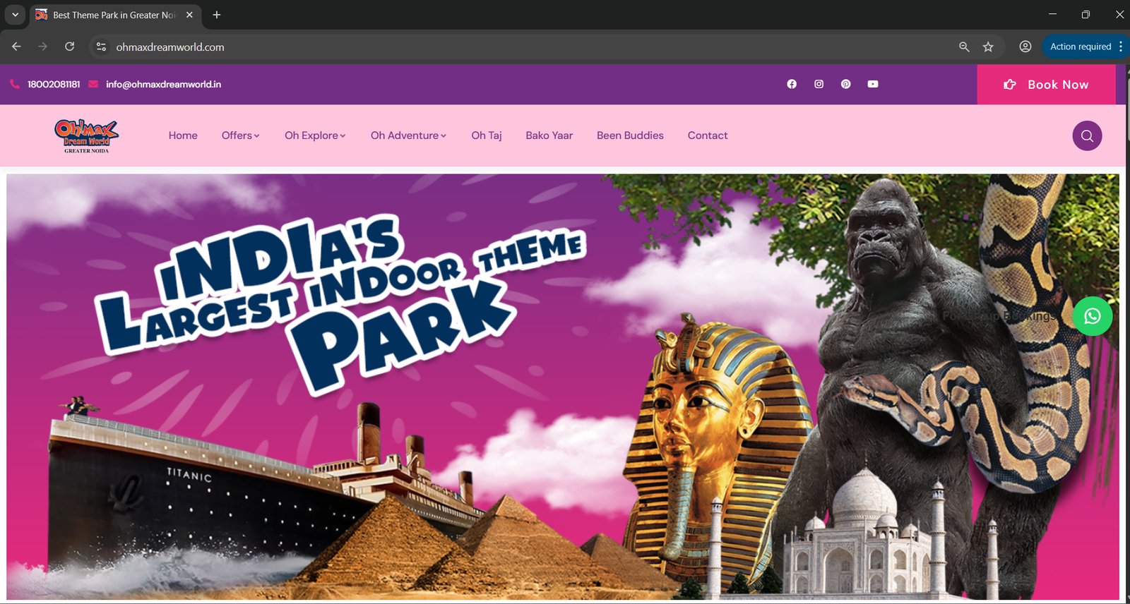Open the Instagram social icon
The height and width of the screenshot is (604, 1130).
click(819, 84)
